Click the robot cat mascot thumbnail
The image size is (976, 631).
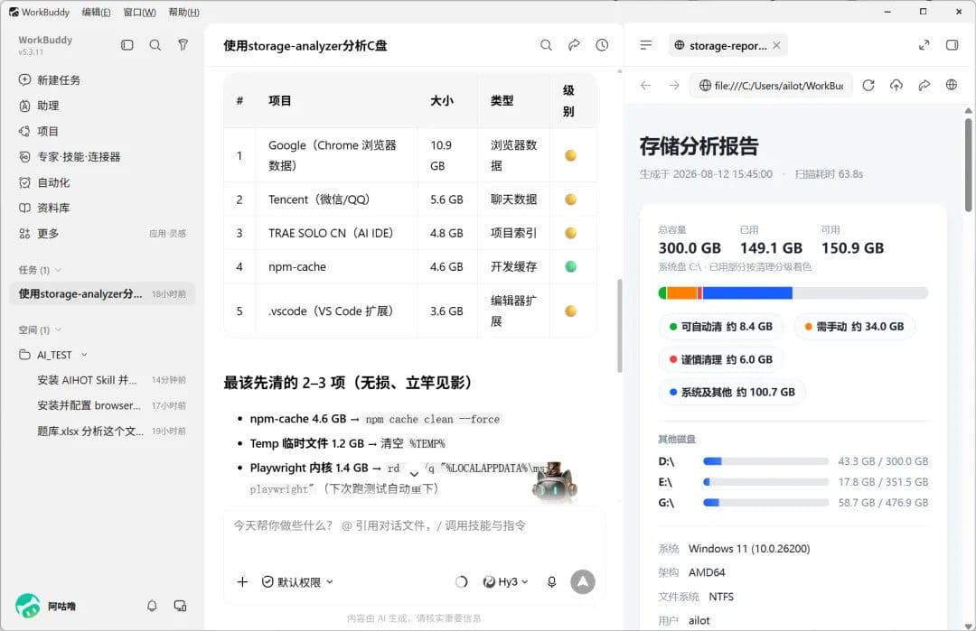click(554, 482)
